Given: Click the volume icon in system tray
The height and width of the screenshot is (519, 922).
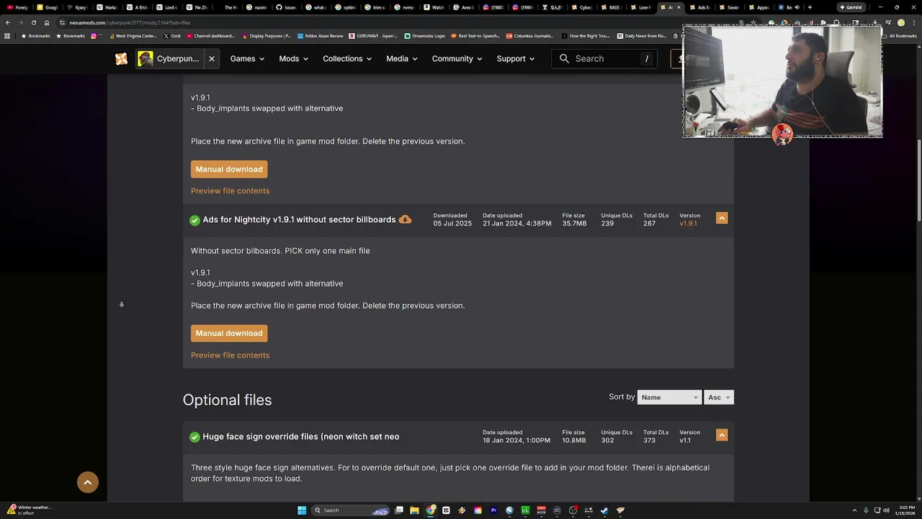Looking at the screenshot, I should click(886, 510).
